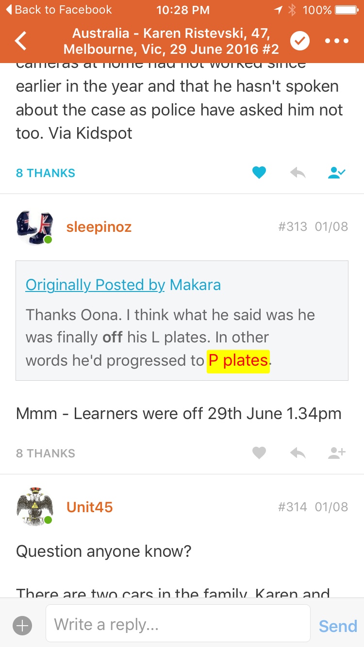Open Unit45's eagle avatar

click(x=34, y=507)
